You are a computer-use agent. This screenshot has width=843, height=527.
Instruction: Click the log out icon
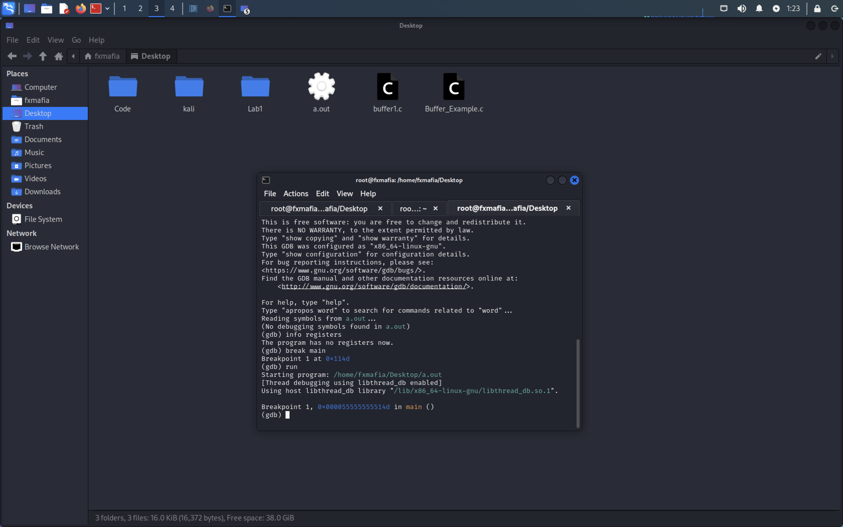click(835, 8)
